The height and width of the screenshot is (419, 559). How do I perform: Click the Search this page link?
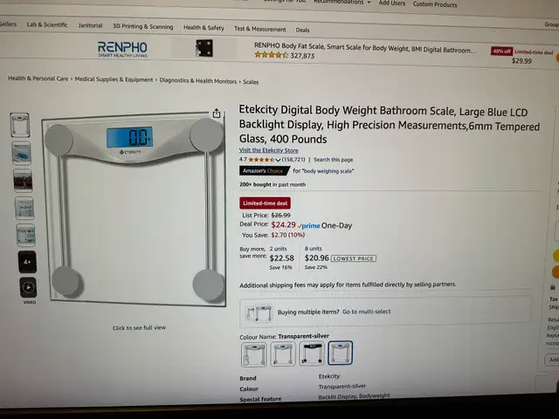click(334, 160)
